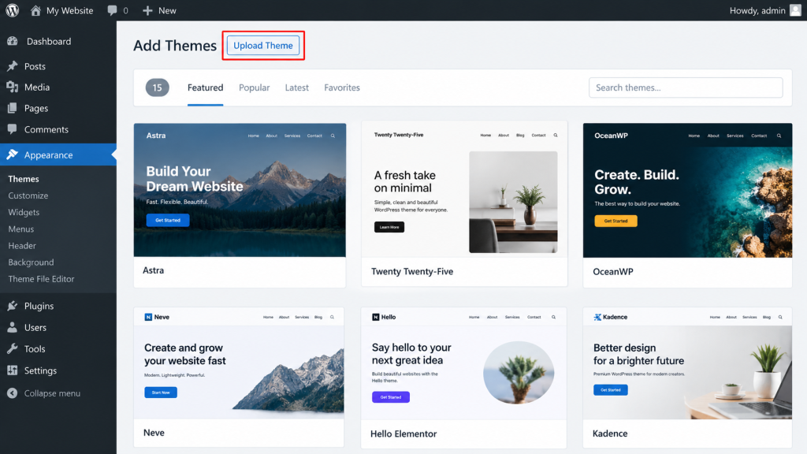
Task: Click the Comments icon in sidebar
Action: pos(13,129)
